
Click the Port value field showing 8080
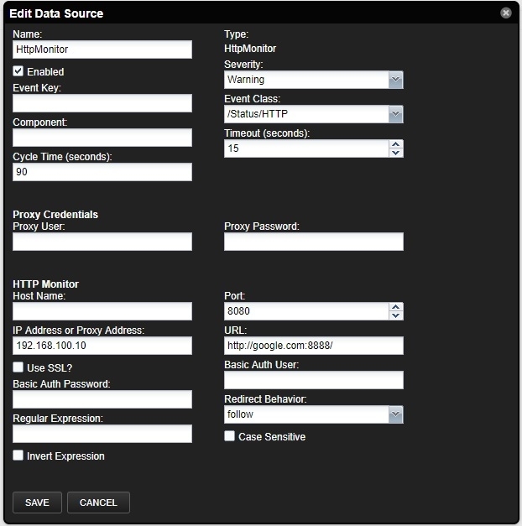pos(306,311)
